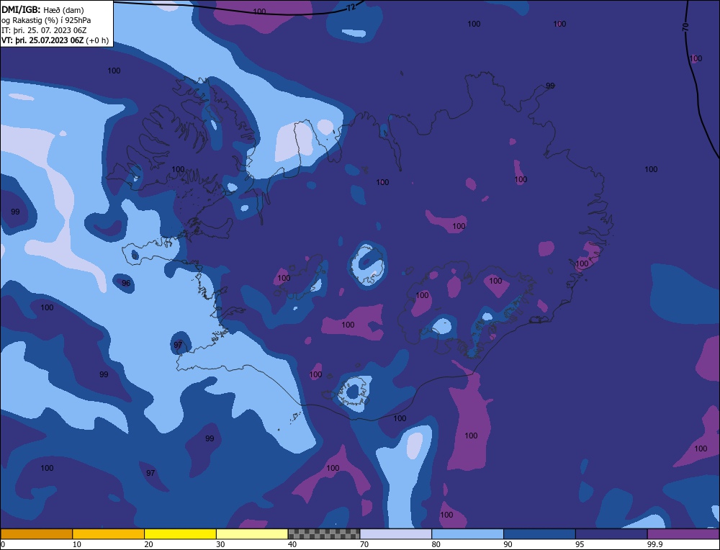The height and width of the screenshot is (550, 720).
Task: Click the lavender 70–80 legend swatch
Action: (396, 533)
